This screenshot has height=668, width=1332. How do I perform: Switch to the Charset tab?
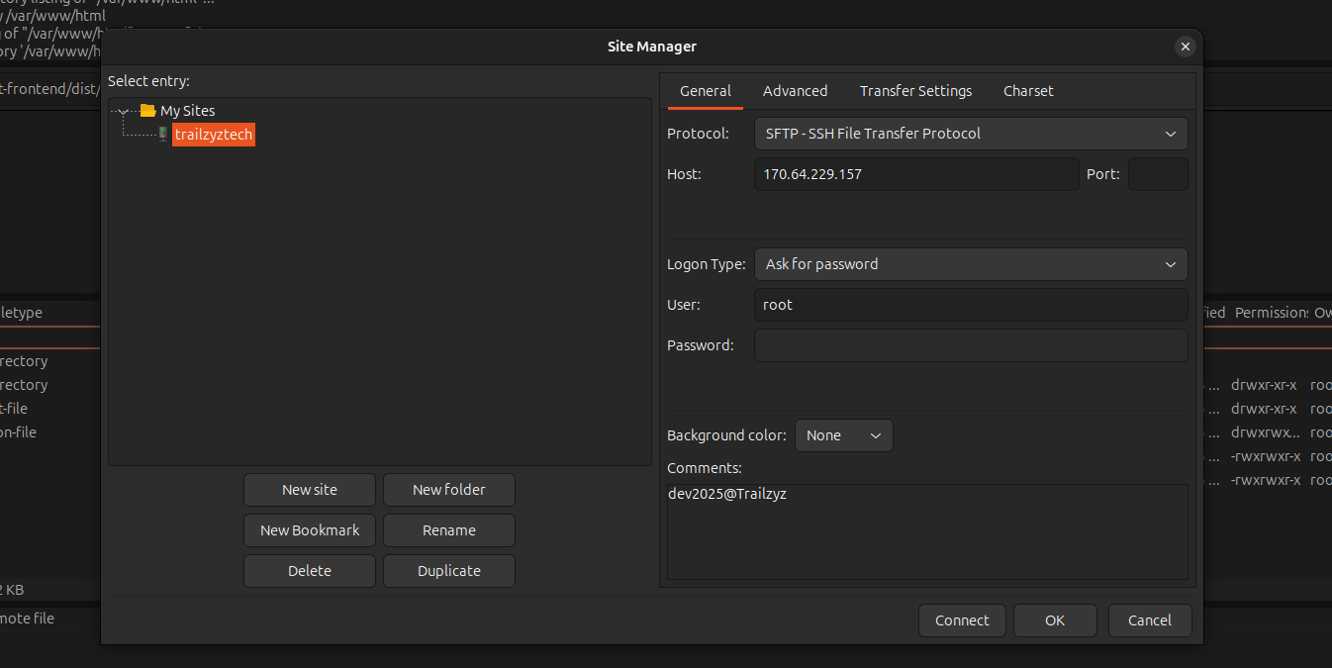(x=1028, y=91)
